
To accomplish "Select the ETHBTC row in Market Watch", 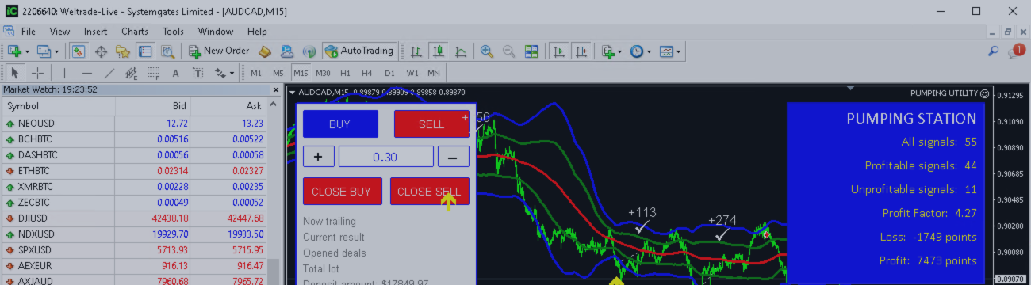I will pos(133,170).
